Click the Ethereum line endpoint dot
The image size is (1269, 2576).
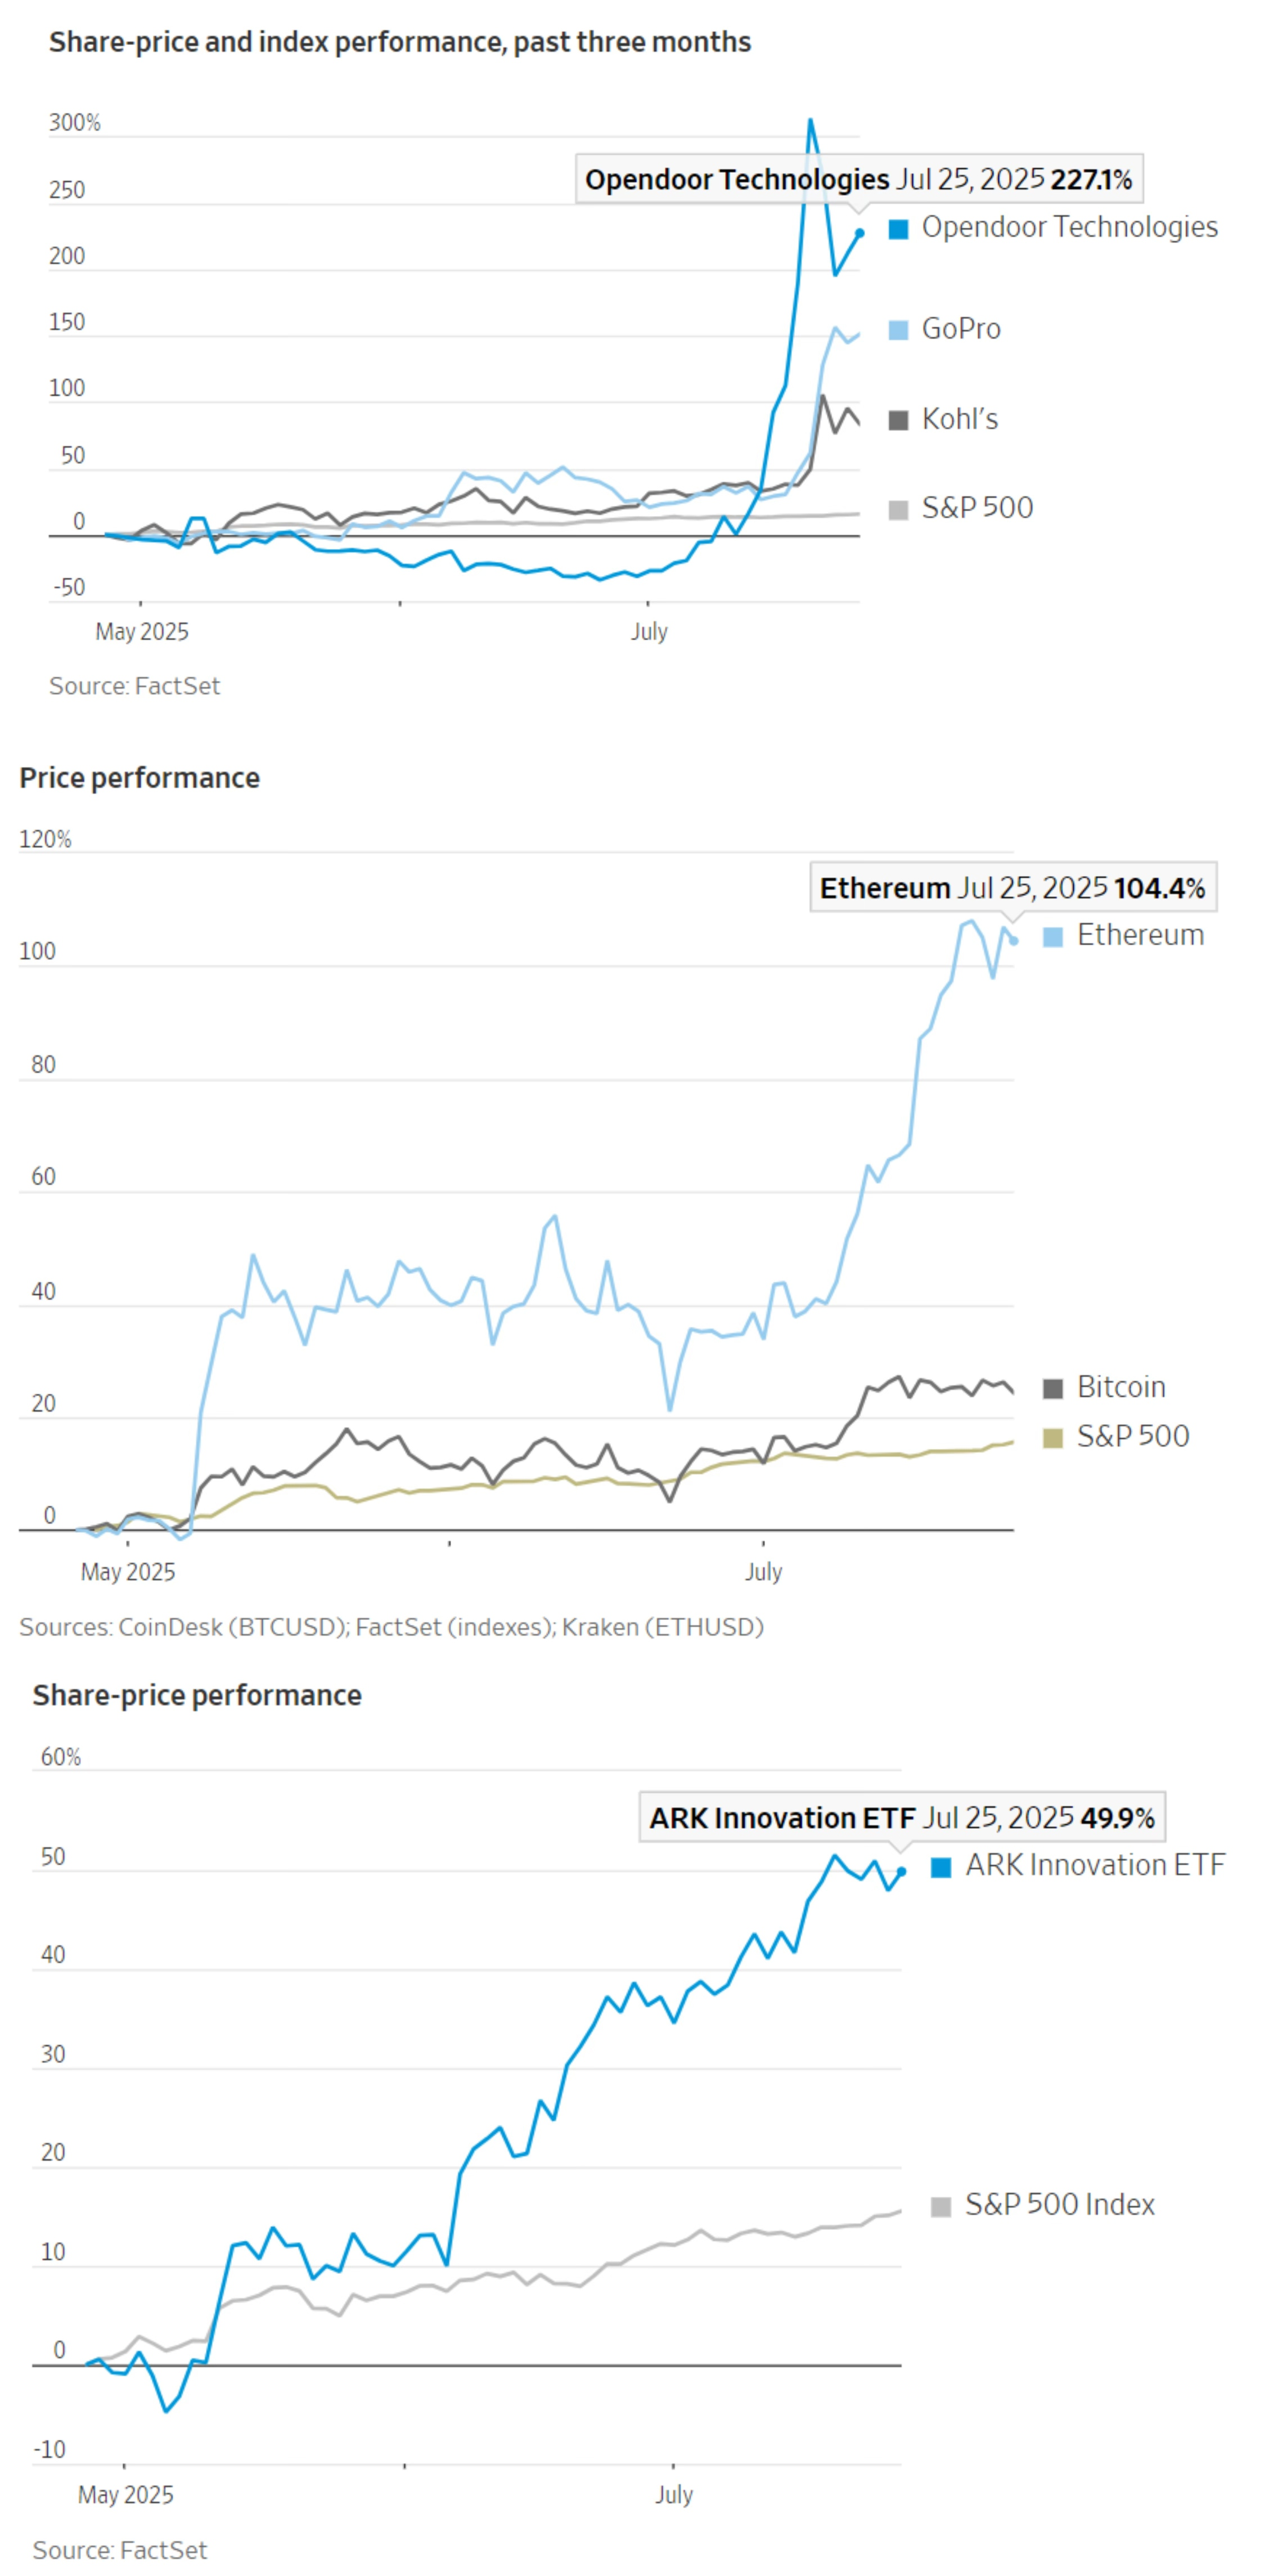click(1014, 940)
